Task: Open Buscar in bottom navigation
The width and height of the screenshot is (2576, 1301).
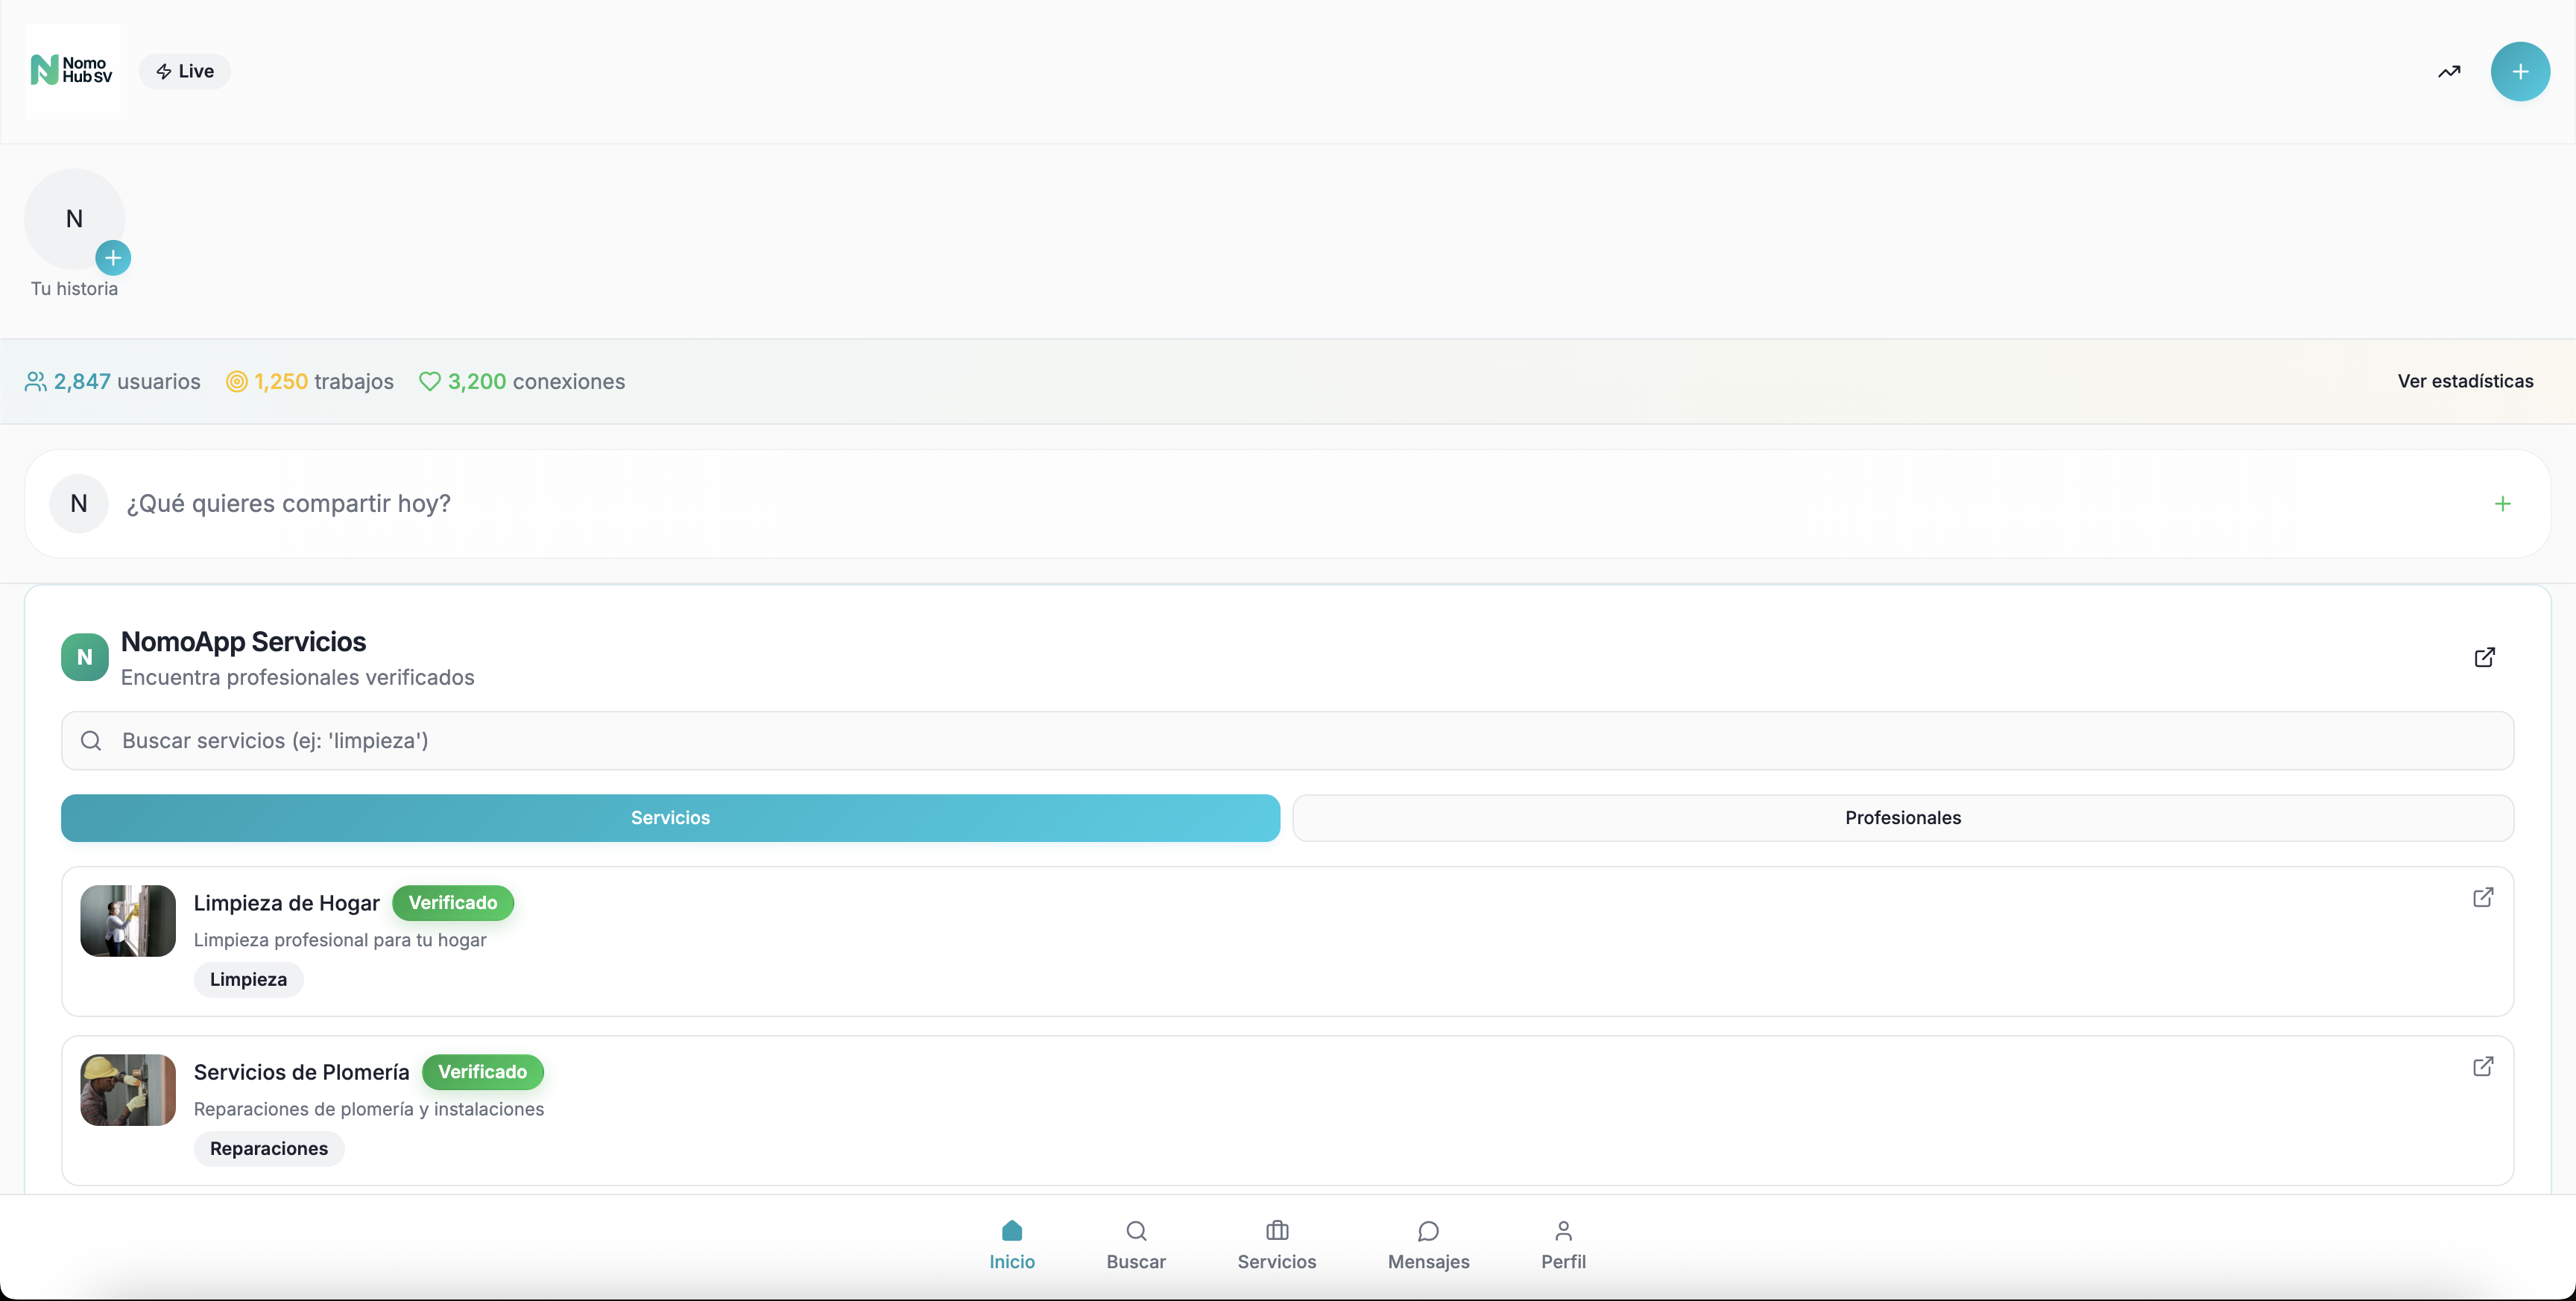Action: pos(1136,1245)
